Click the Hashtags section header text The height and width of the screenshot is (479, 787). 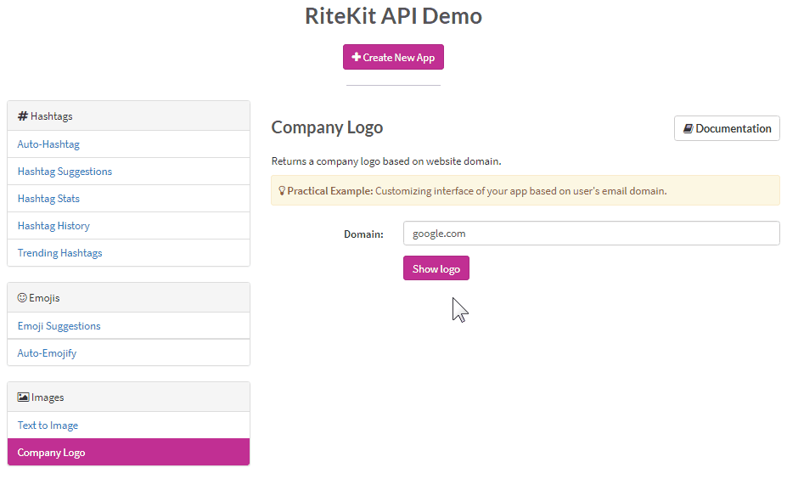point(51,116)
